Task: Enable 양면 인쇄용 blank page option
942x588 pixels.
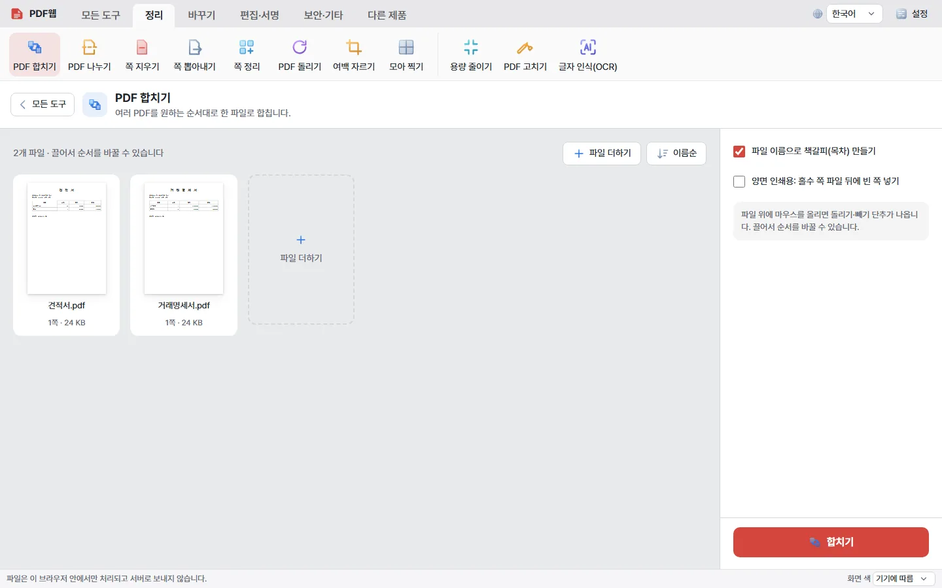Action: 739,182
